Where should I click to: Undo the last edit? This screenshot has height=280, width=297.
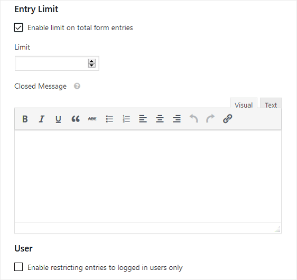coord(193,119)
